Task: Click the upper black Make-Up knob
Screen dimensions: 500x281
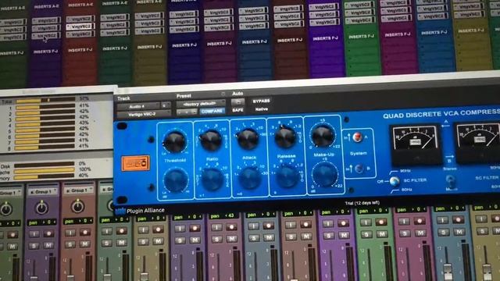Action: 322,136
